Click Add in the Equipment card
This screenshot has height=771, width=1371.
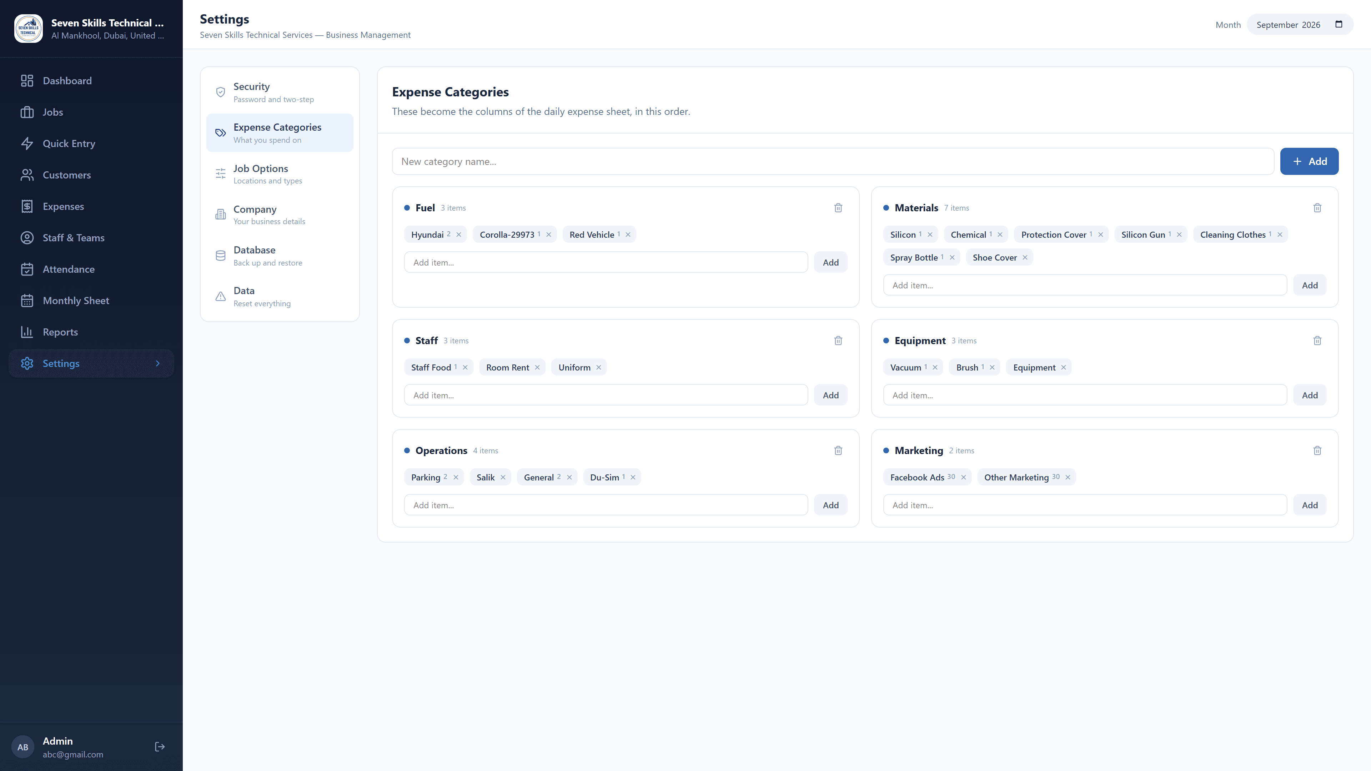click(x=1310, y=395)
